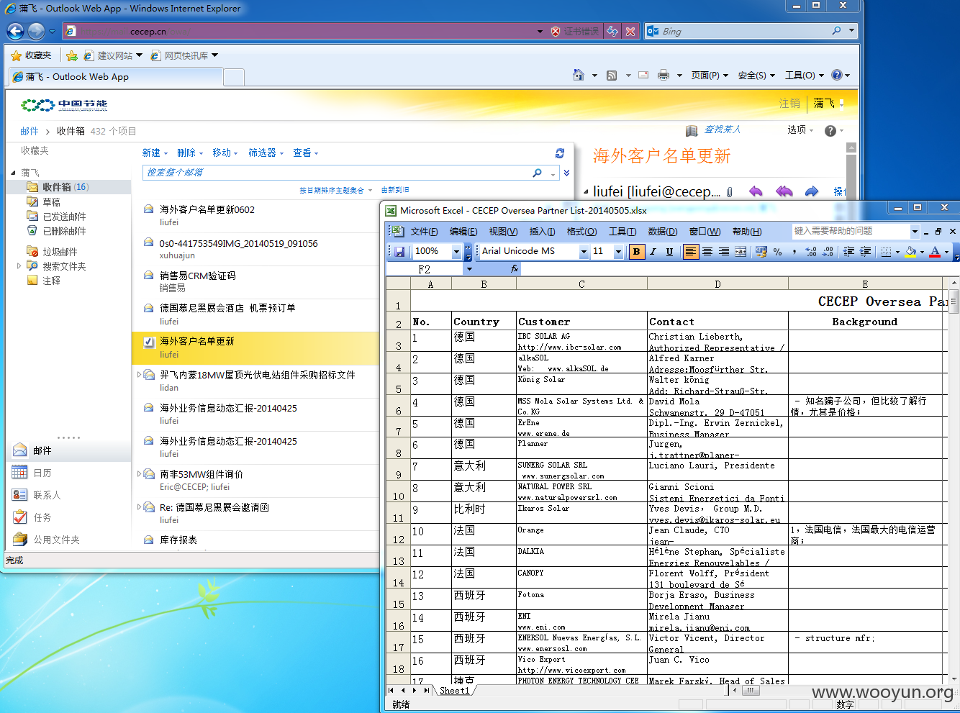Open IE 安全(S) menu dropdown
This screenshot has width=960, height=713.
756,76
